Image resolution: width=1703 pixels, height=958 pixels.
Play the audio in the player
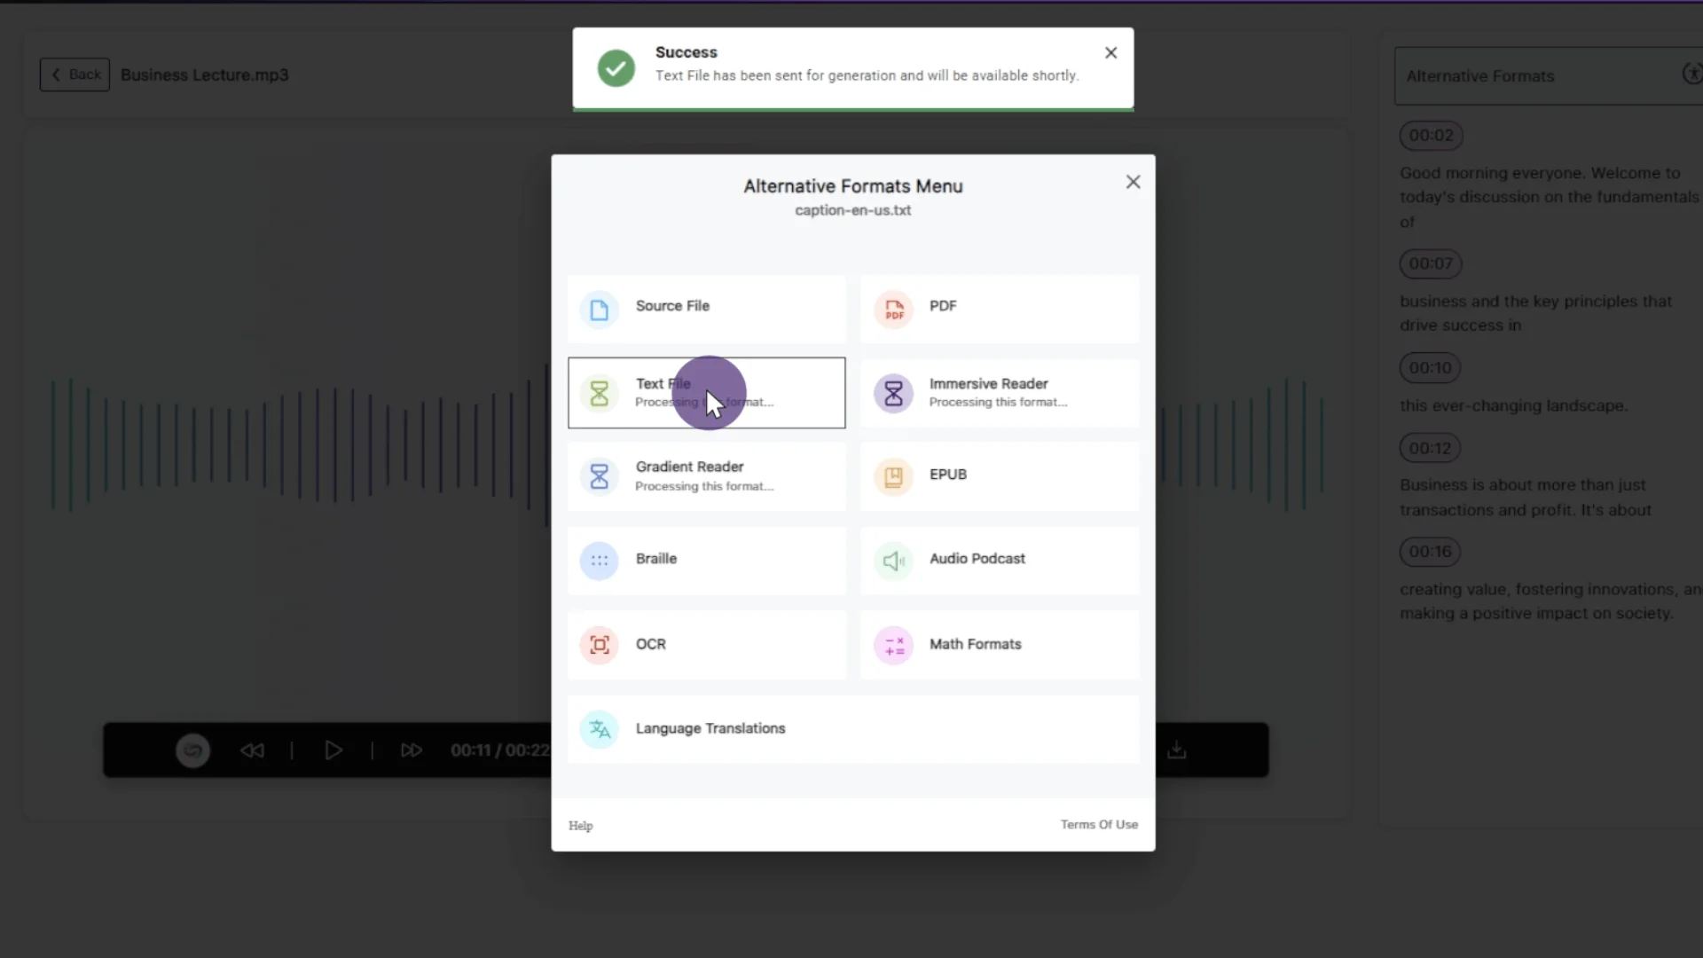[x=333, y=750]
